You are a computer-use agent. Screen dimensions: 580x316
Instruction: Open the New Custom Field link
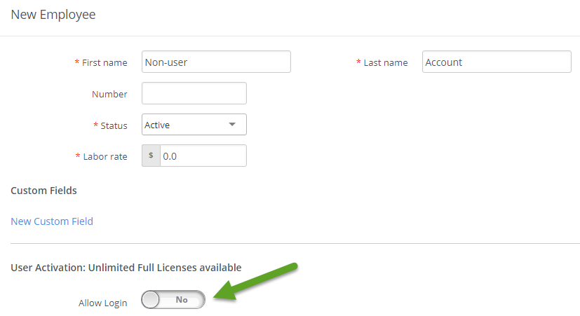[x=52, y=221]
